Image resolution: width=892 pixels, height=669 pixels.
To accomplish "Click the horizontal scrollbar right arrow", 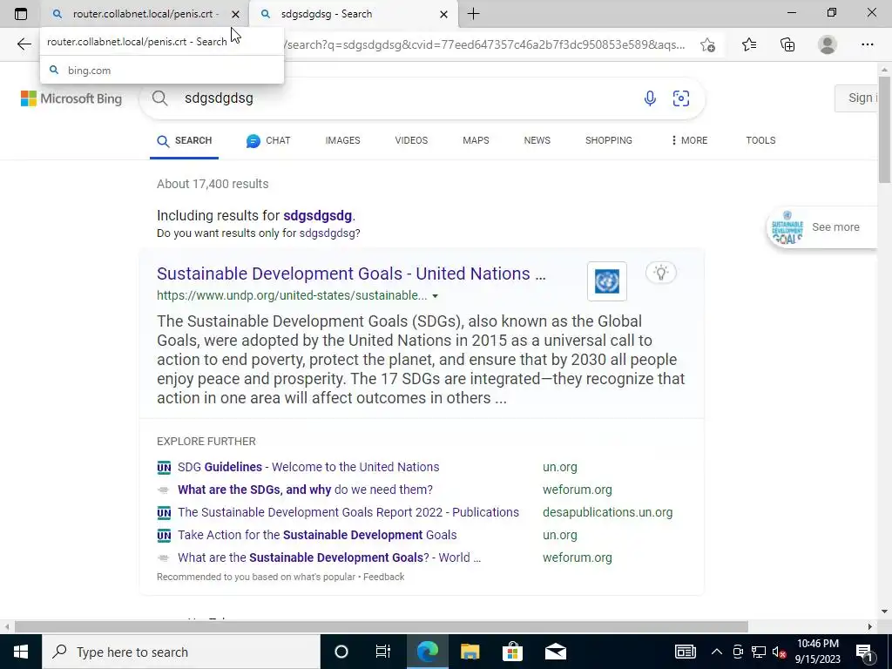I will (870, 626).
